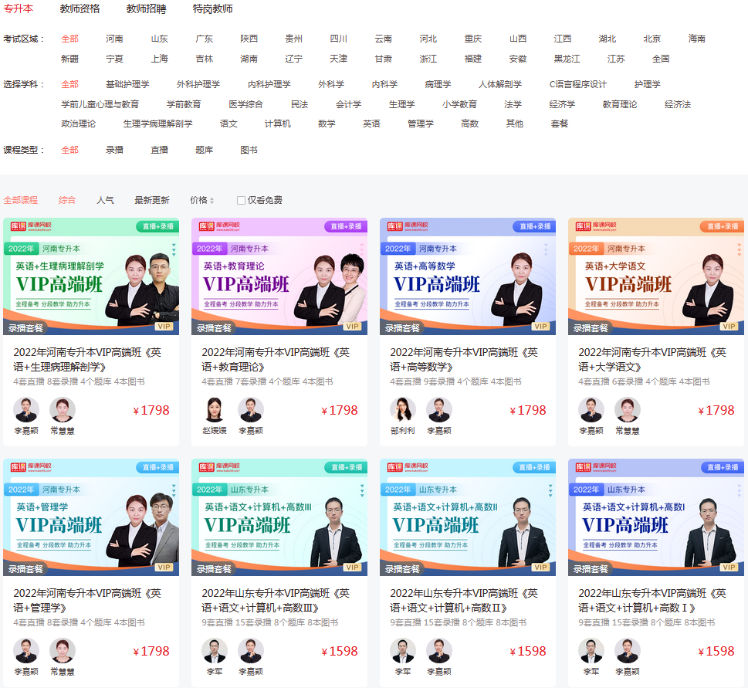
Task: Sort courses by 人气
Action: (x=105, y=200)
